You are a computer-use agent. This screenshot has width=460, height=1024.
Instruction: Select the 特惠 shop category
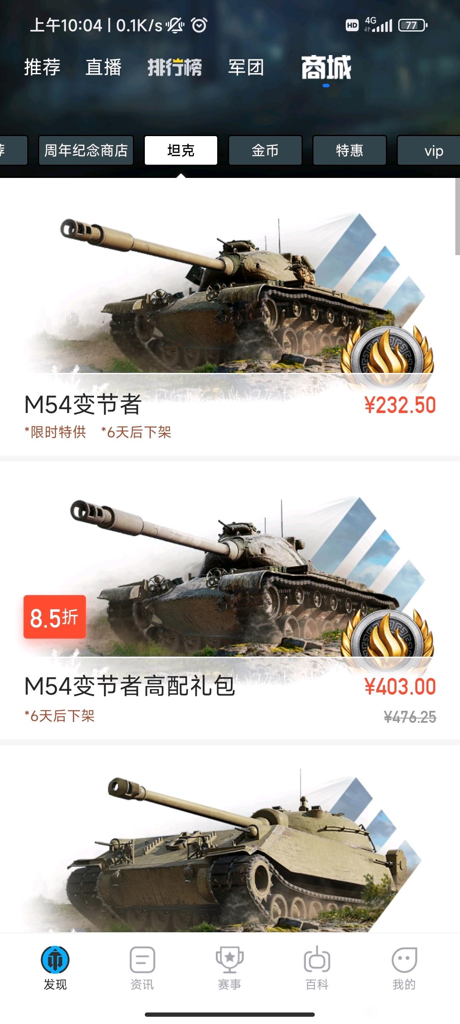click(x=349, y=150)
